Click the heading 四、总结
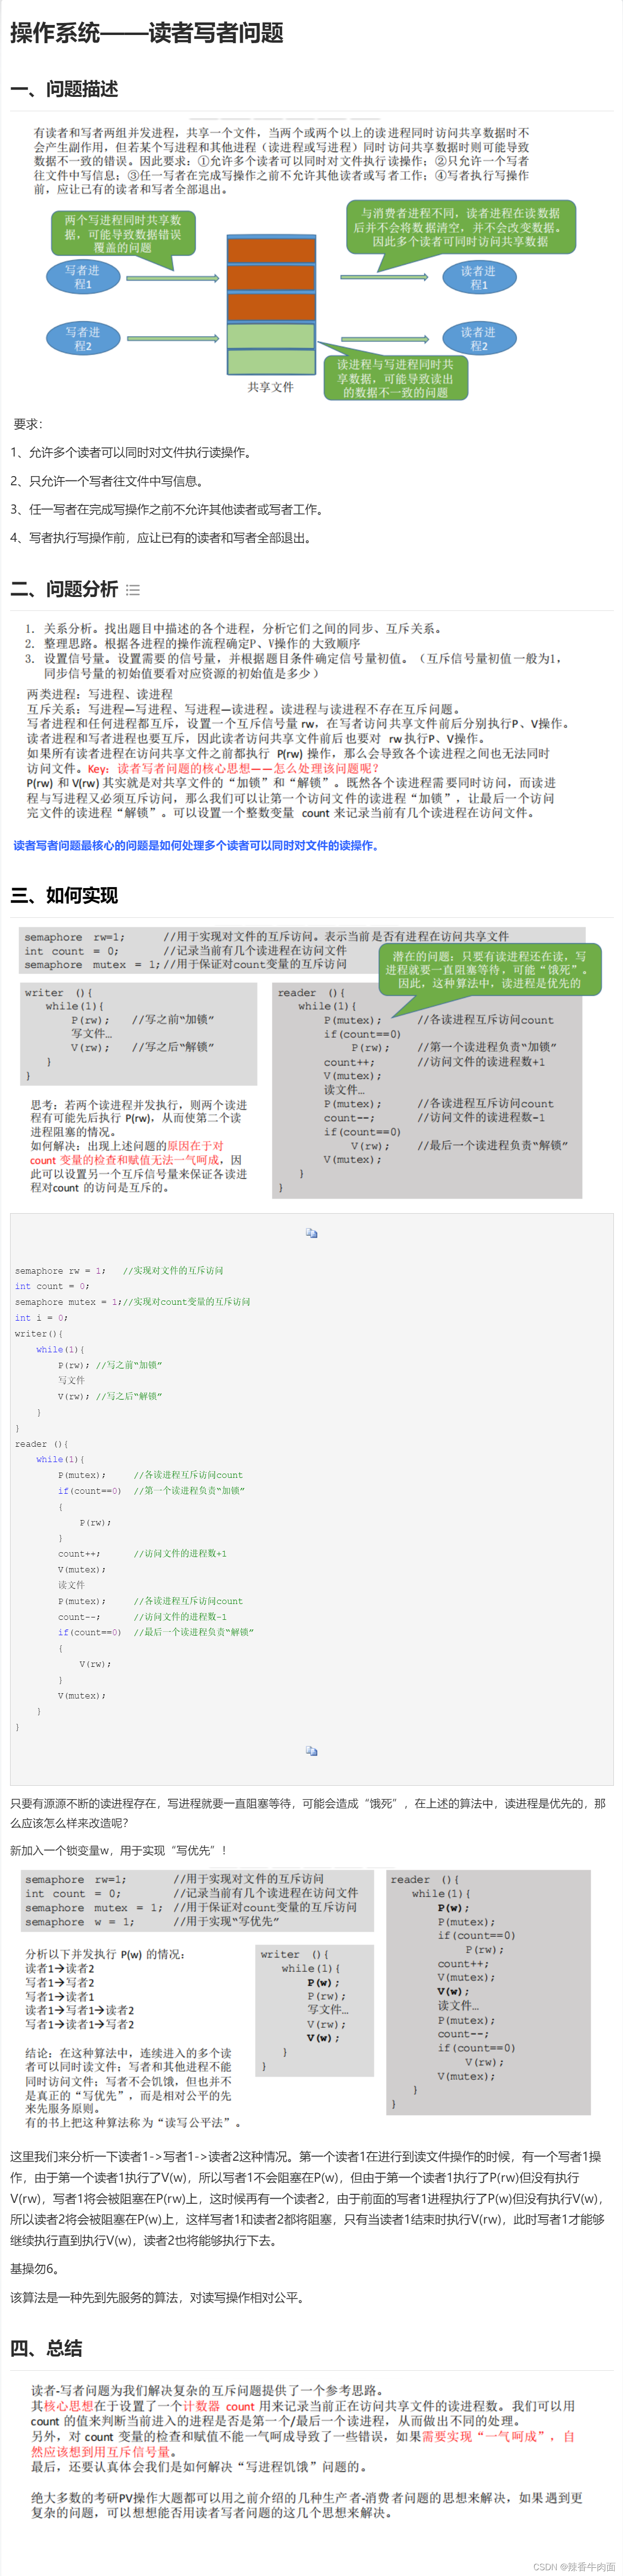 point(46,2348)
